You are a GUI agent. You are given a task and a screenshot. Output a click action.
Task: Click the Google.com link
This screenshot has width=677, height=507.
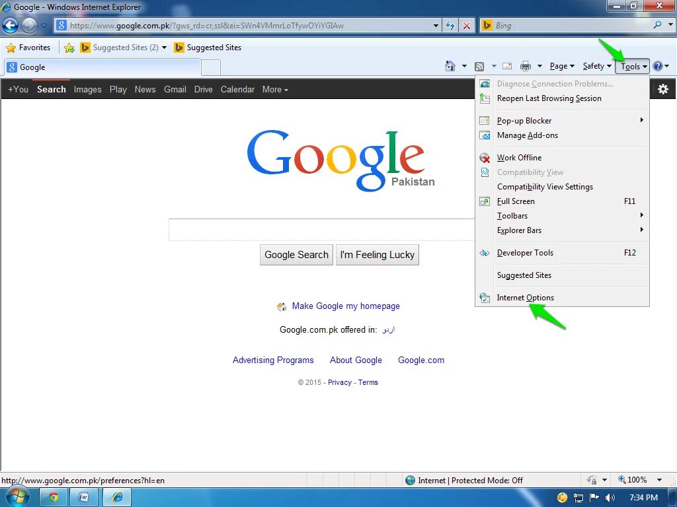click(421, 360)
